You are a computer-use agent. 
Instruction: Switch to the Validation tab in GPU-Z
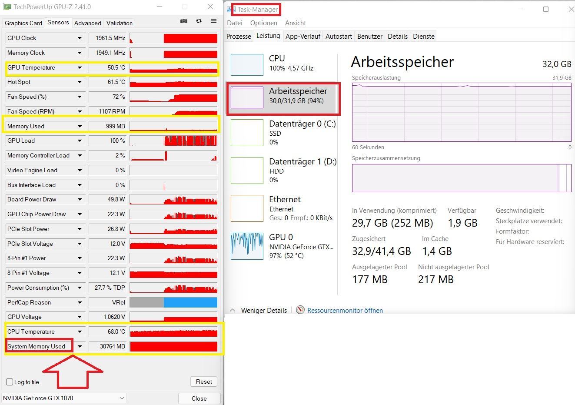click(x=120, y=23)
